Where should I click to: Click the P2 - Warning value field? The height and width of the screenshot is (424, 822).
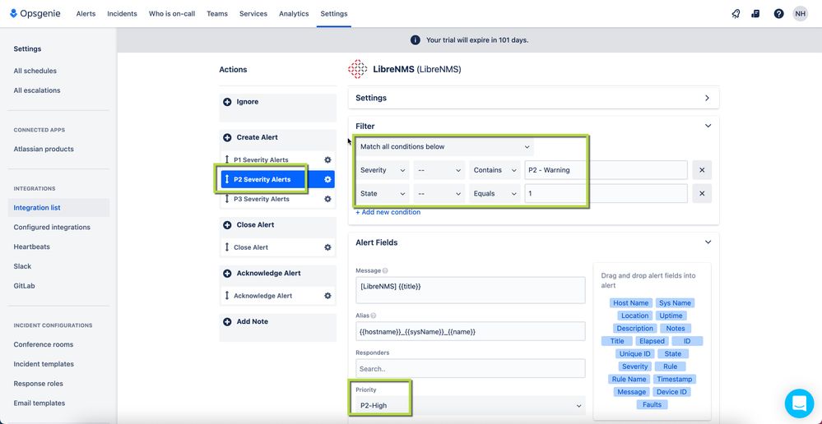(606, 170)
